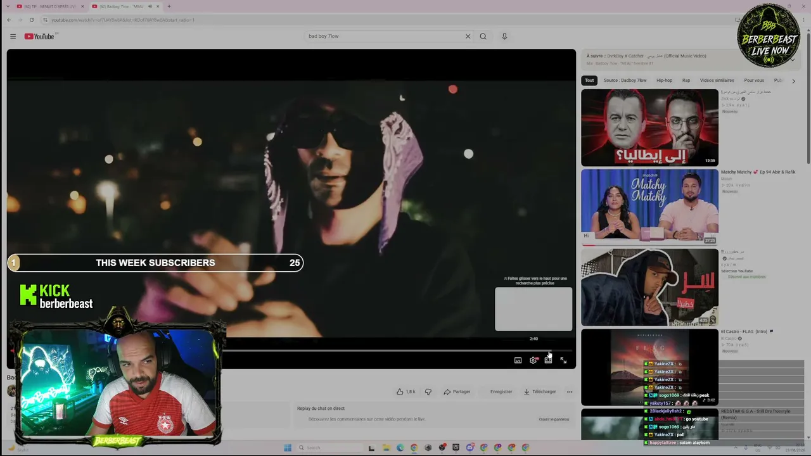Go back in browser history

coord(9,20)
